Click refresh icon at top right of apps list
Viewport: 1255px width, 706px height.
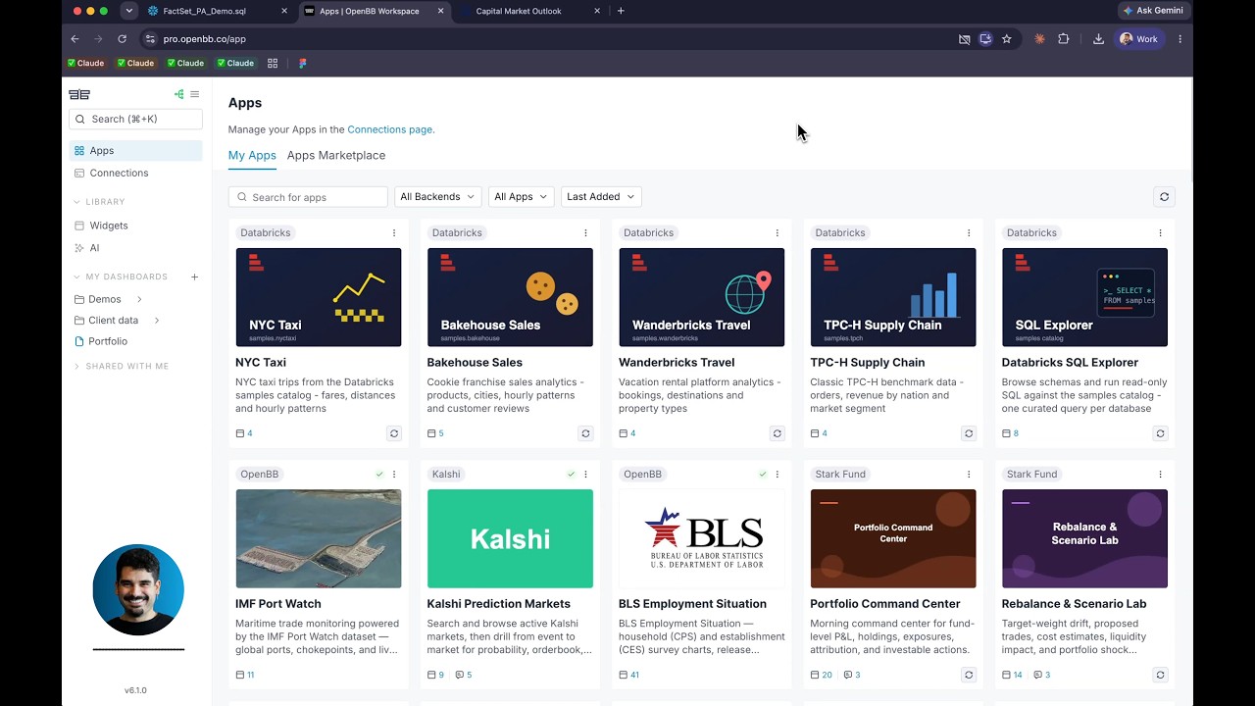(1164, 197)
